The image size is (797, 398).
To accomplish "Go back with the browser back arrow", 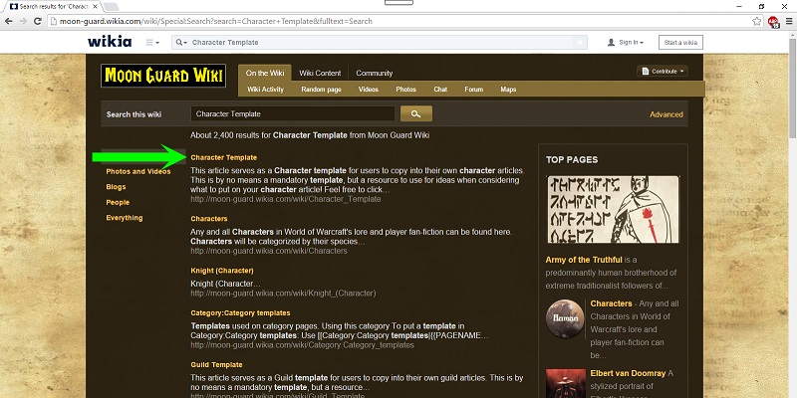I will [8, 21].
